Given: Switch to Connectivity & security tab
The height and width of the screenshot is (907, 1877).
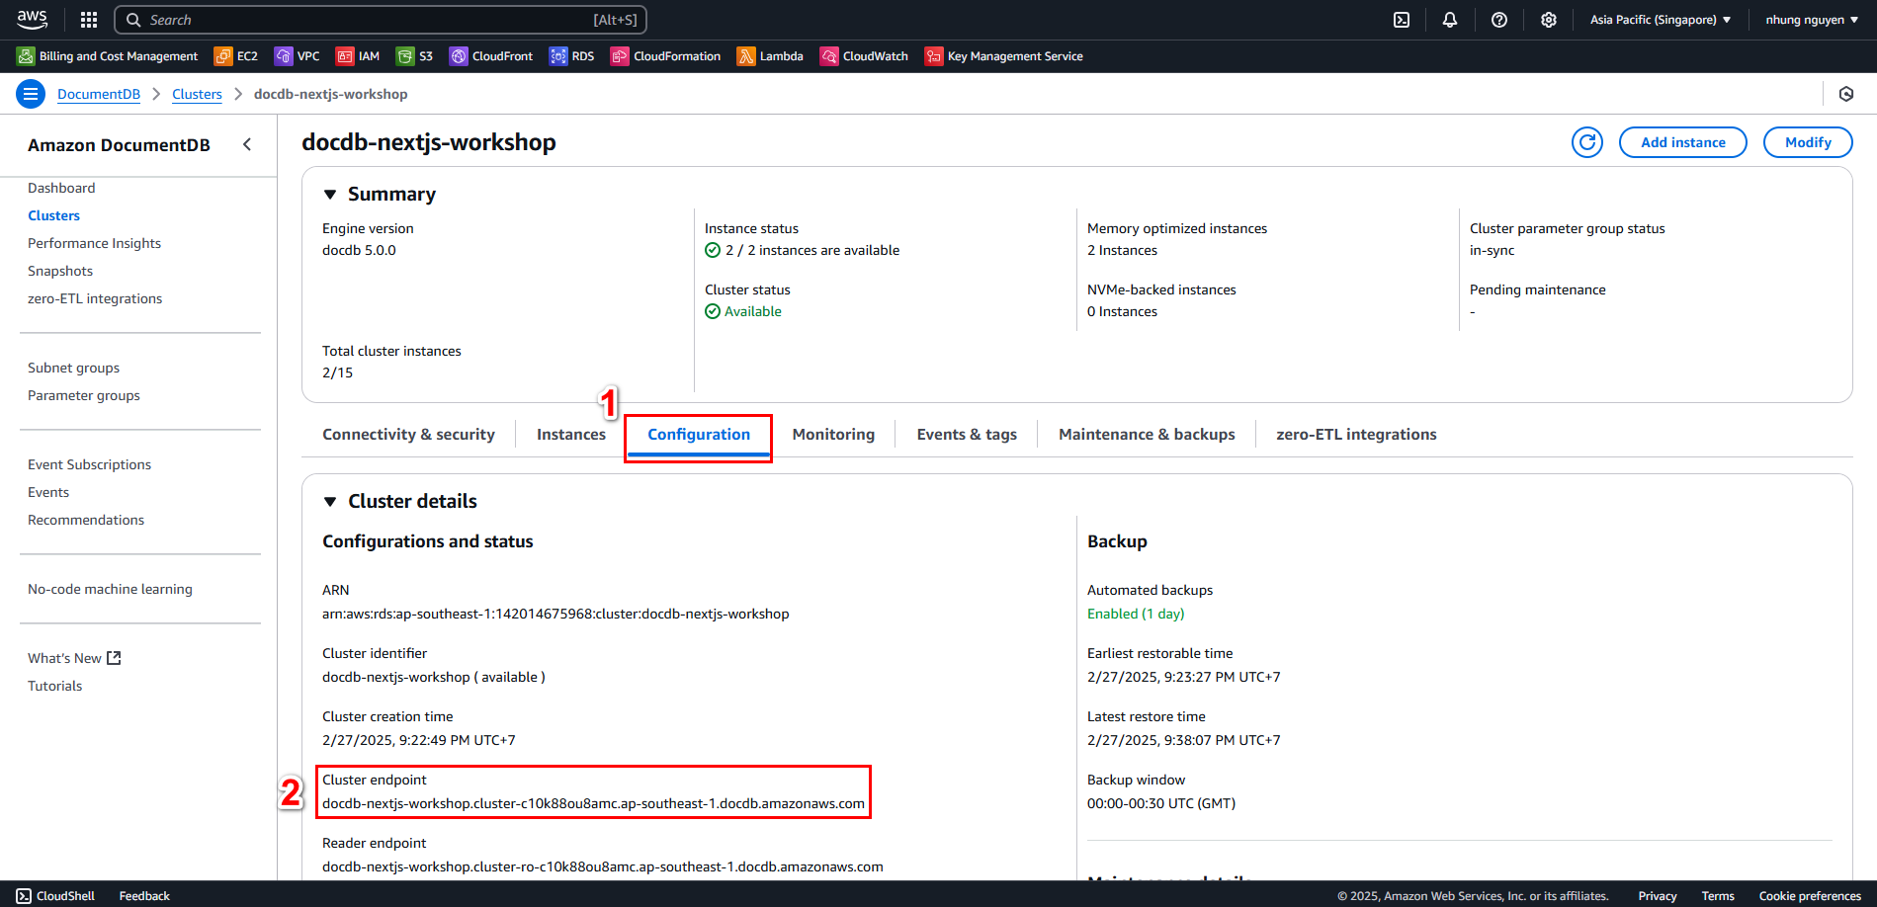Looking at the screenshot, I should [x=408, y=435].
